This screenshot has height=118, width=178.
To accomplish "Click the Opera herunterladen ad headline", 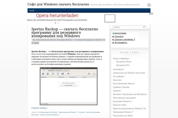I will [57, 16].
